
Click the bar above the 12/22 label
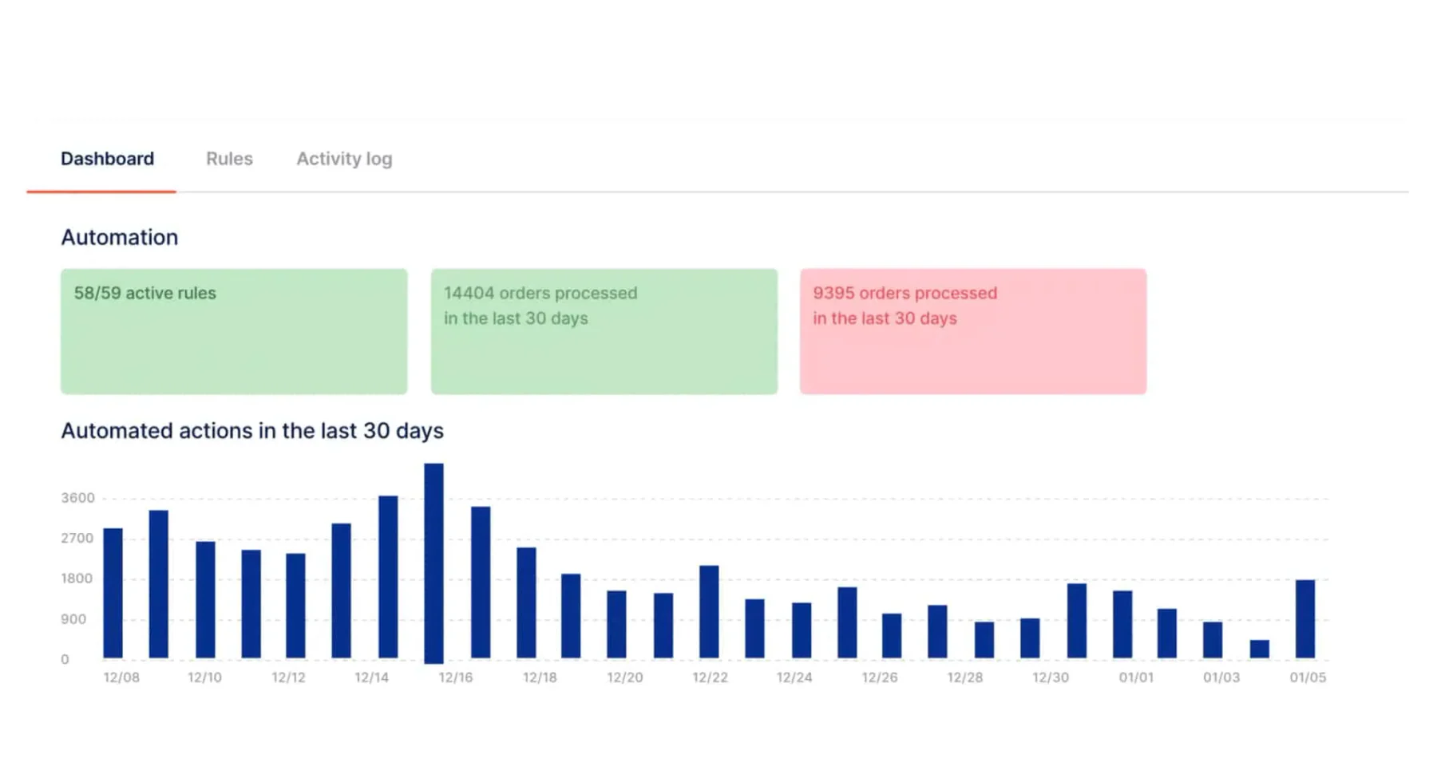coord(709,612)
